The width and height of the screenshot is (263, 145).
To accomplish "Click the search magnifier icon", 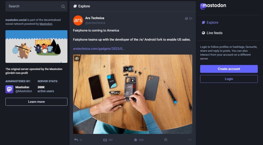I will (x=63, y=6).
